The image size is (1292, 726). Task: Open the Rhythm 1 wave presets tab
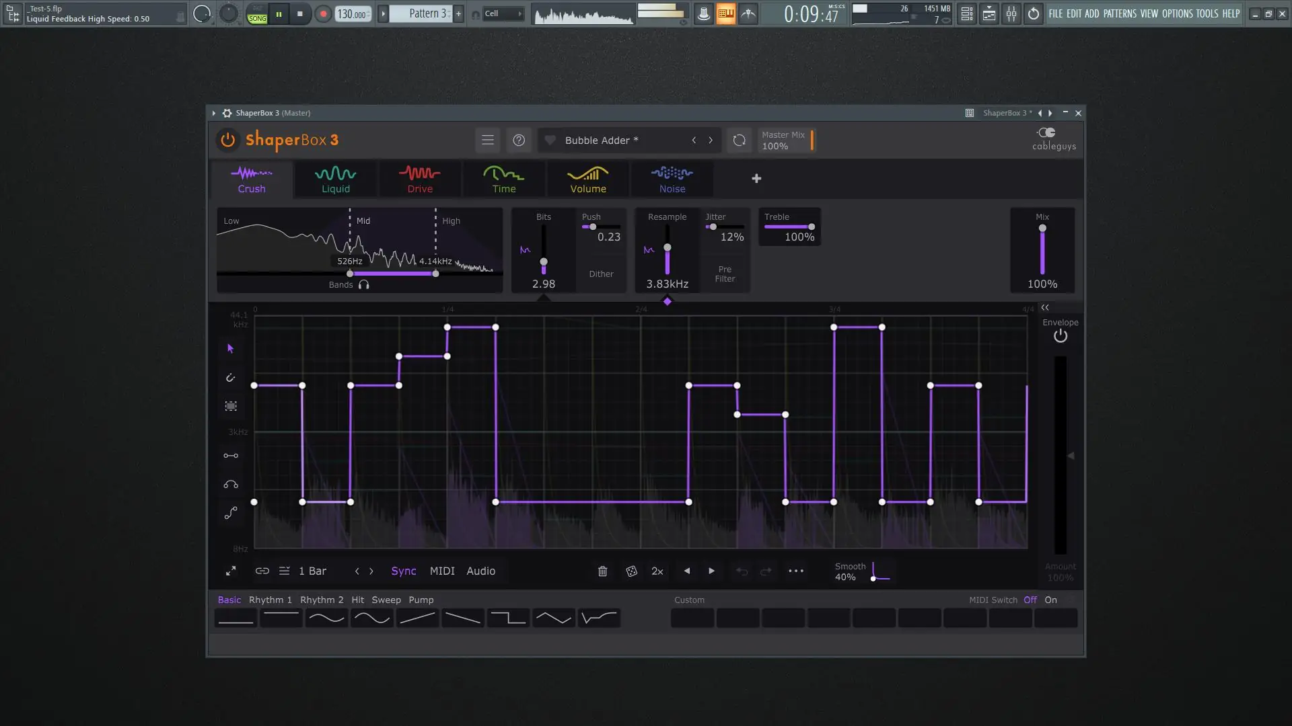270,600
